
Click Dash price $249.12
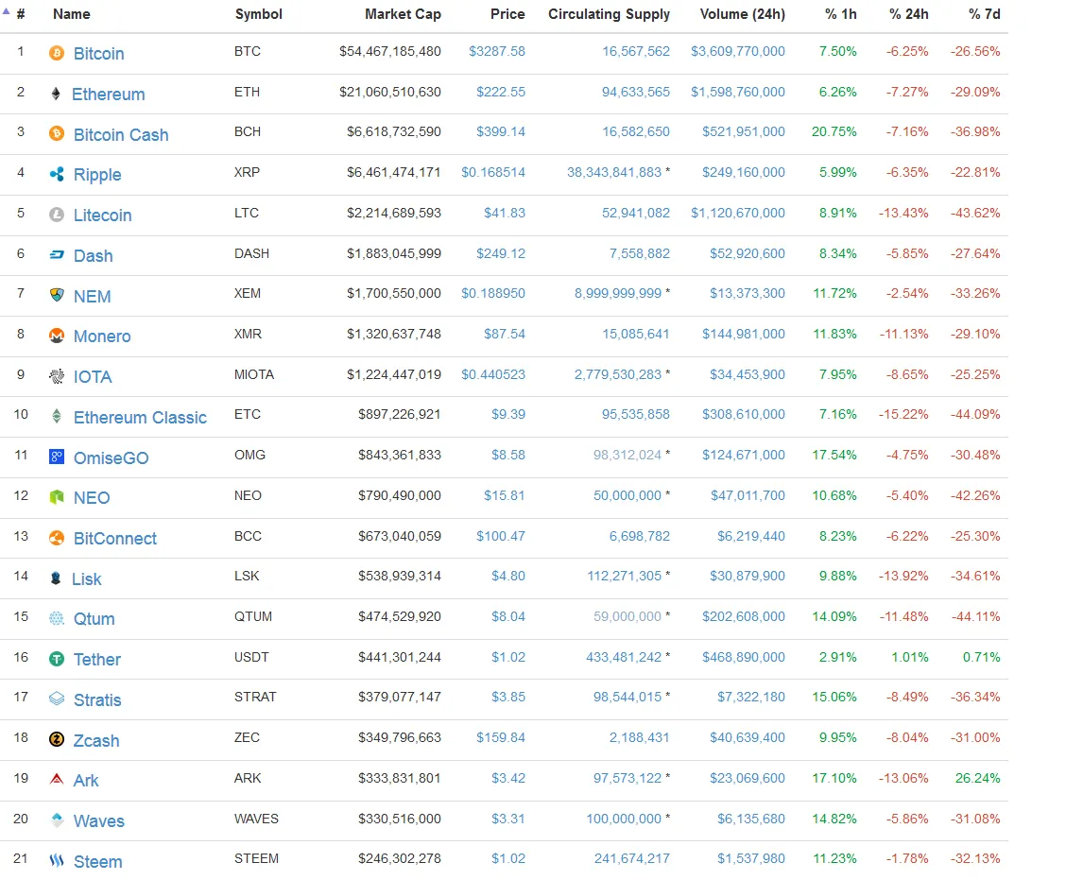(501, 253)
